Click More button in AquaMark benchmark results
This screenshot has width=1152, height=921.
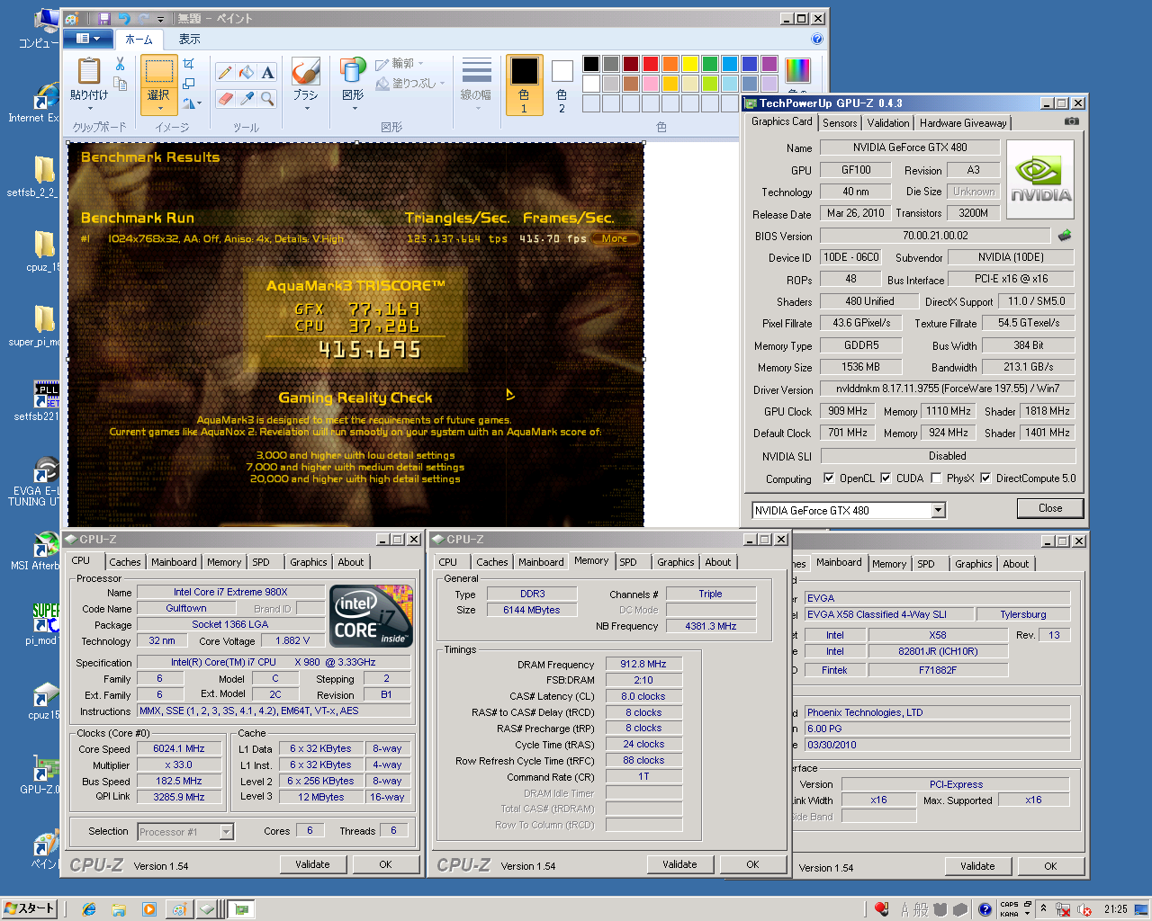(615, 238)
